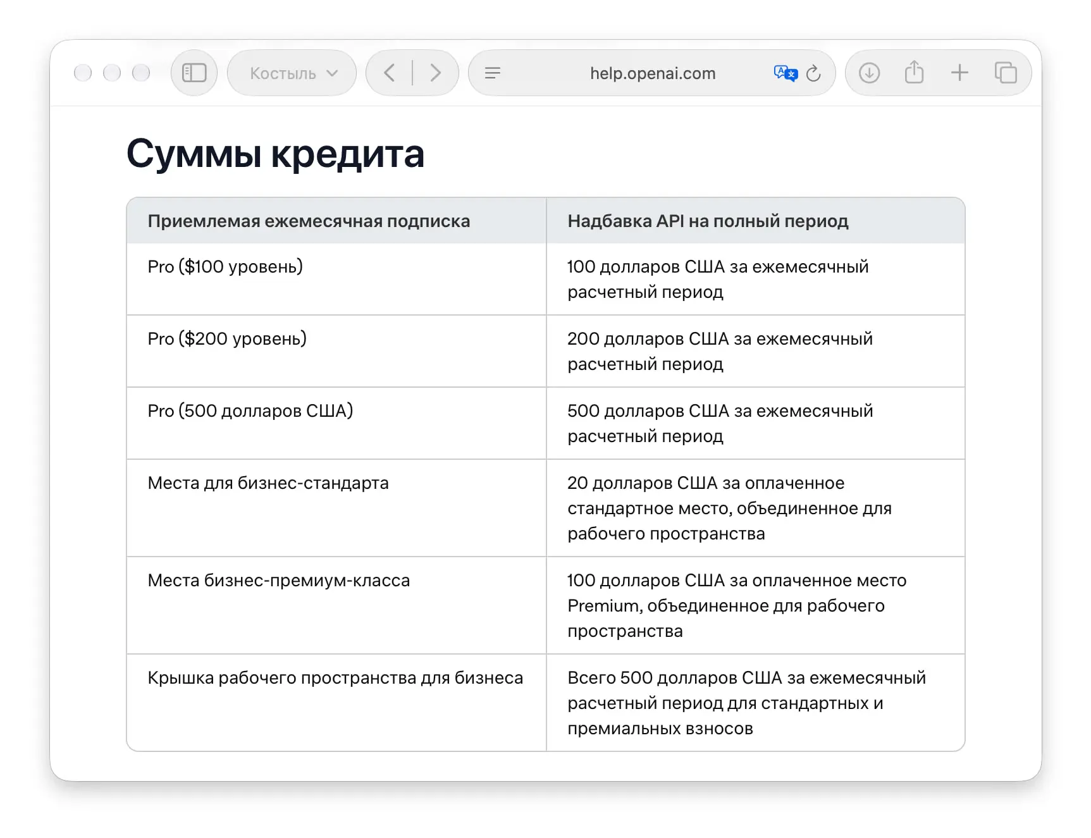The height and width of the screenshot is (838, 1091).
Task: Click the 100 долларов США за ежемесячный cell
Action: point(756,279)
